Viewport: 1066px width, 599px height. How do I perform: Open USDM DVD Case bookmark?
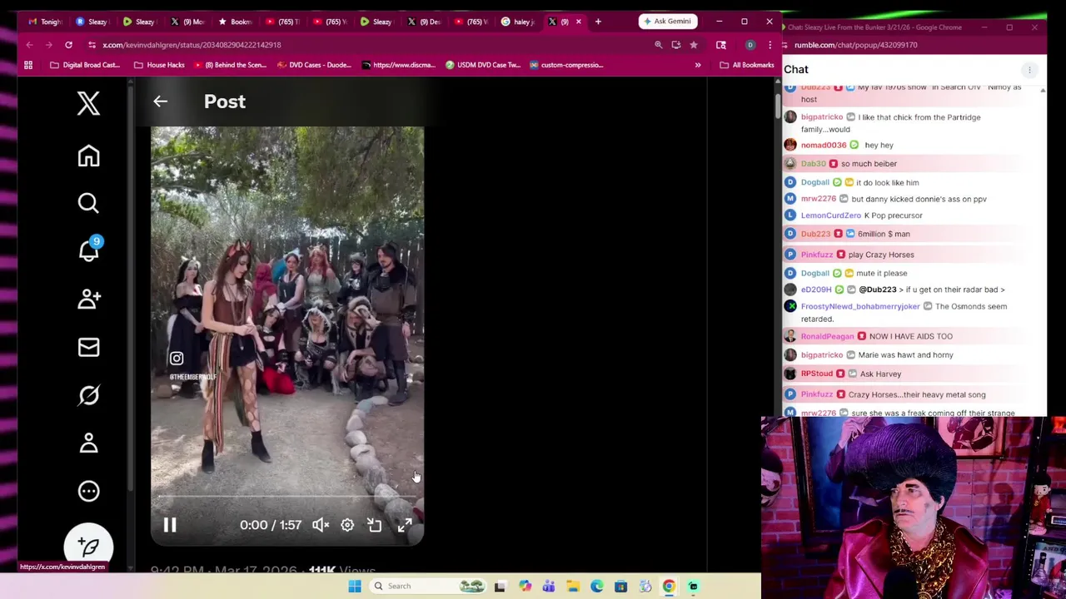coord(483,65)
